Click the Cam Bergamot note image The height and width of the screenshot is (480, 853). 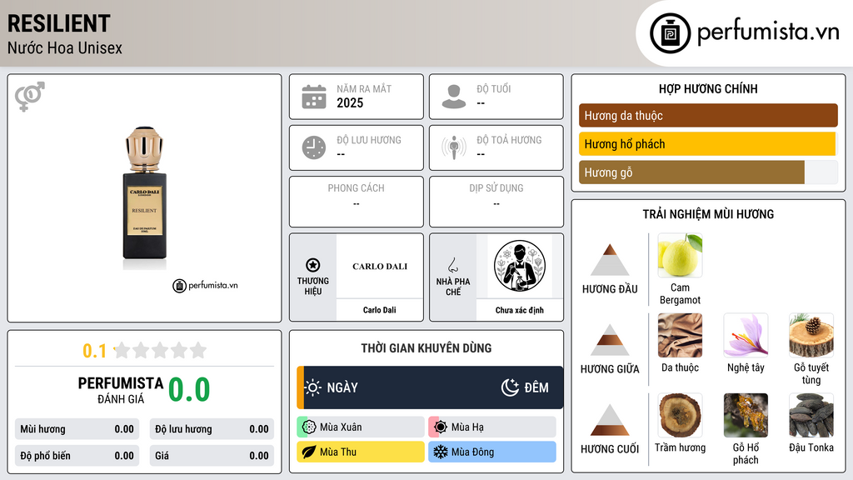tap(680, 255)
